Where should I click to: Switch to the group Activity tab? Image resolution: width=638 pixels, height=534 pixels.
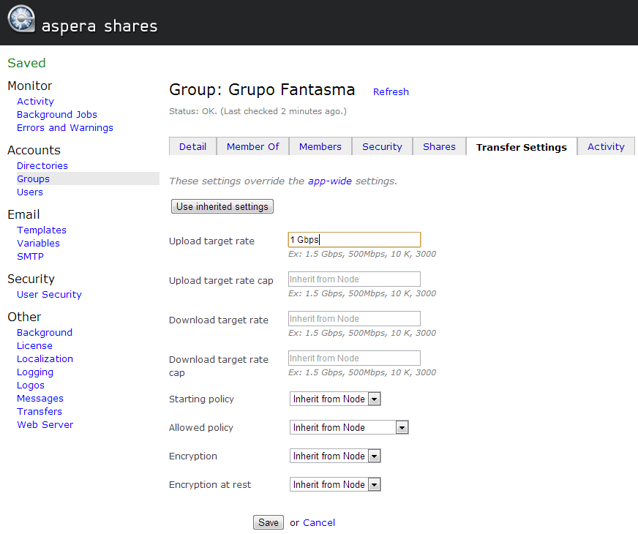pyautogui.click(x=606, y=146)
